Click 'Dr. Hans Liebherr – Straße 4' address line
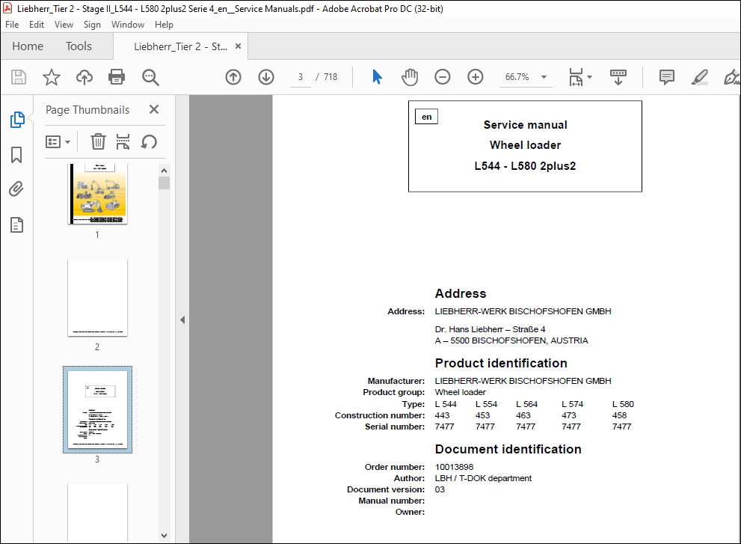The image size is (741, 544). point(490,329)
